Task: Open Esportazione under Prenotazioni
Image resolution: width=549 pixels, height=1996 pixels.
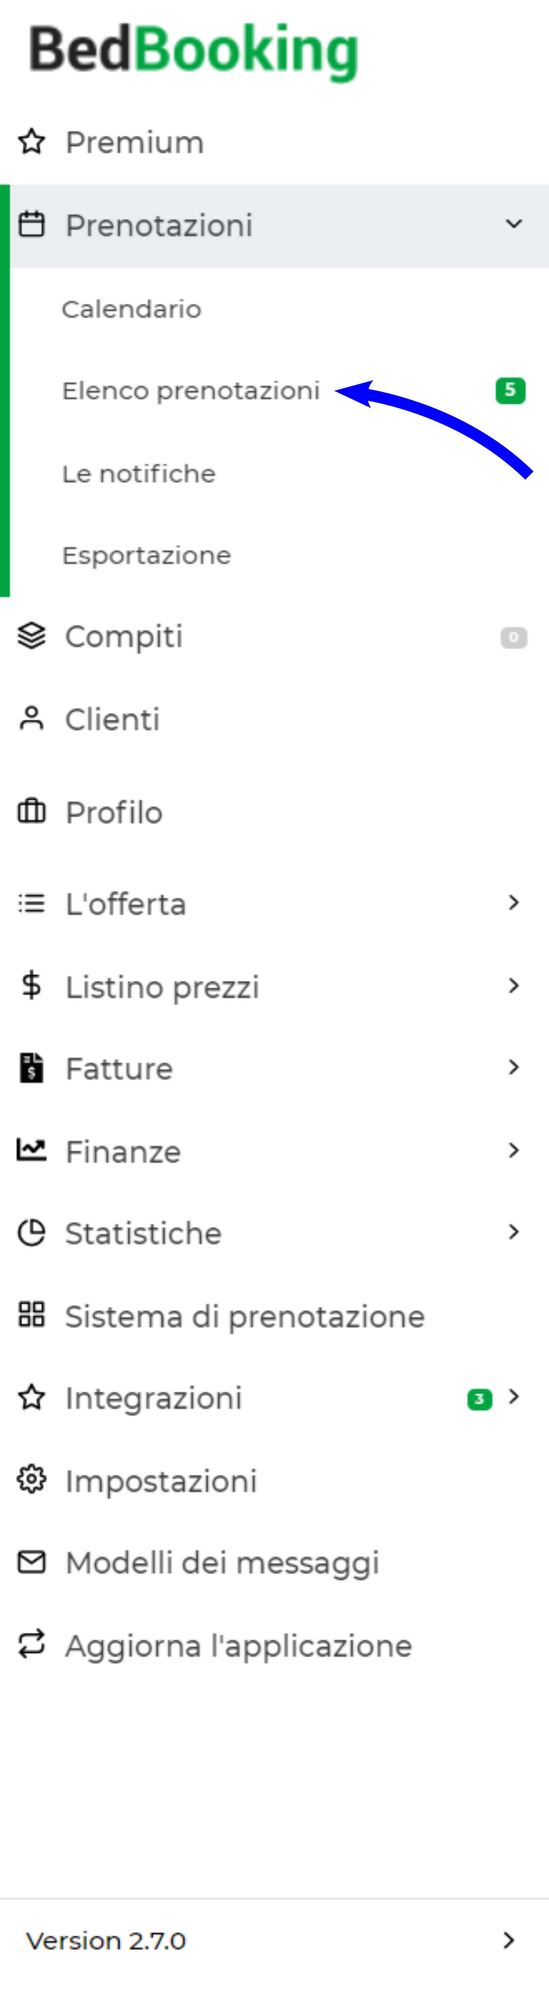Action: tap(146, 555)
